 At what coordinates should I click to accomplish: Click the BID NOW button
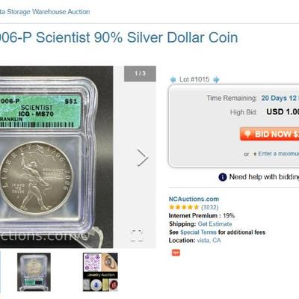pos(269,134)
